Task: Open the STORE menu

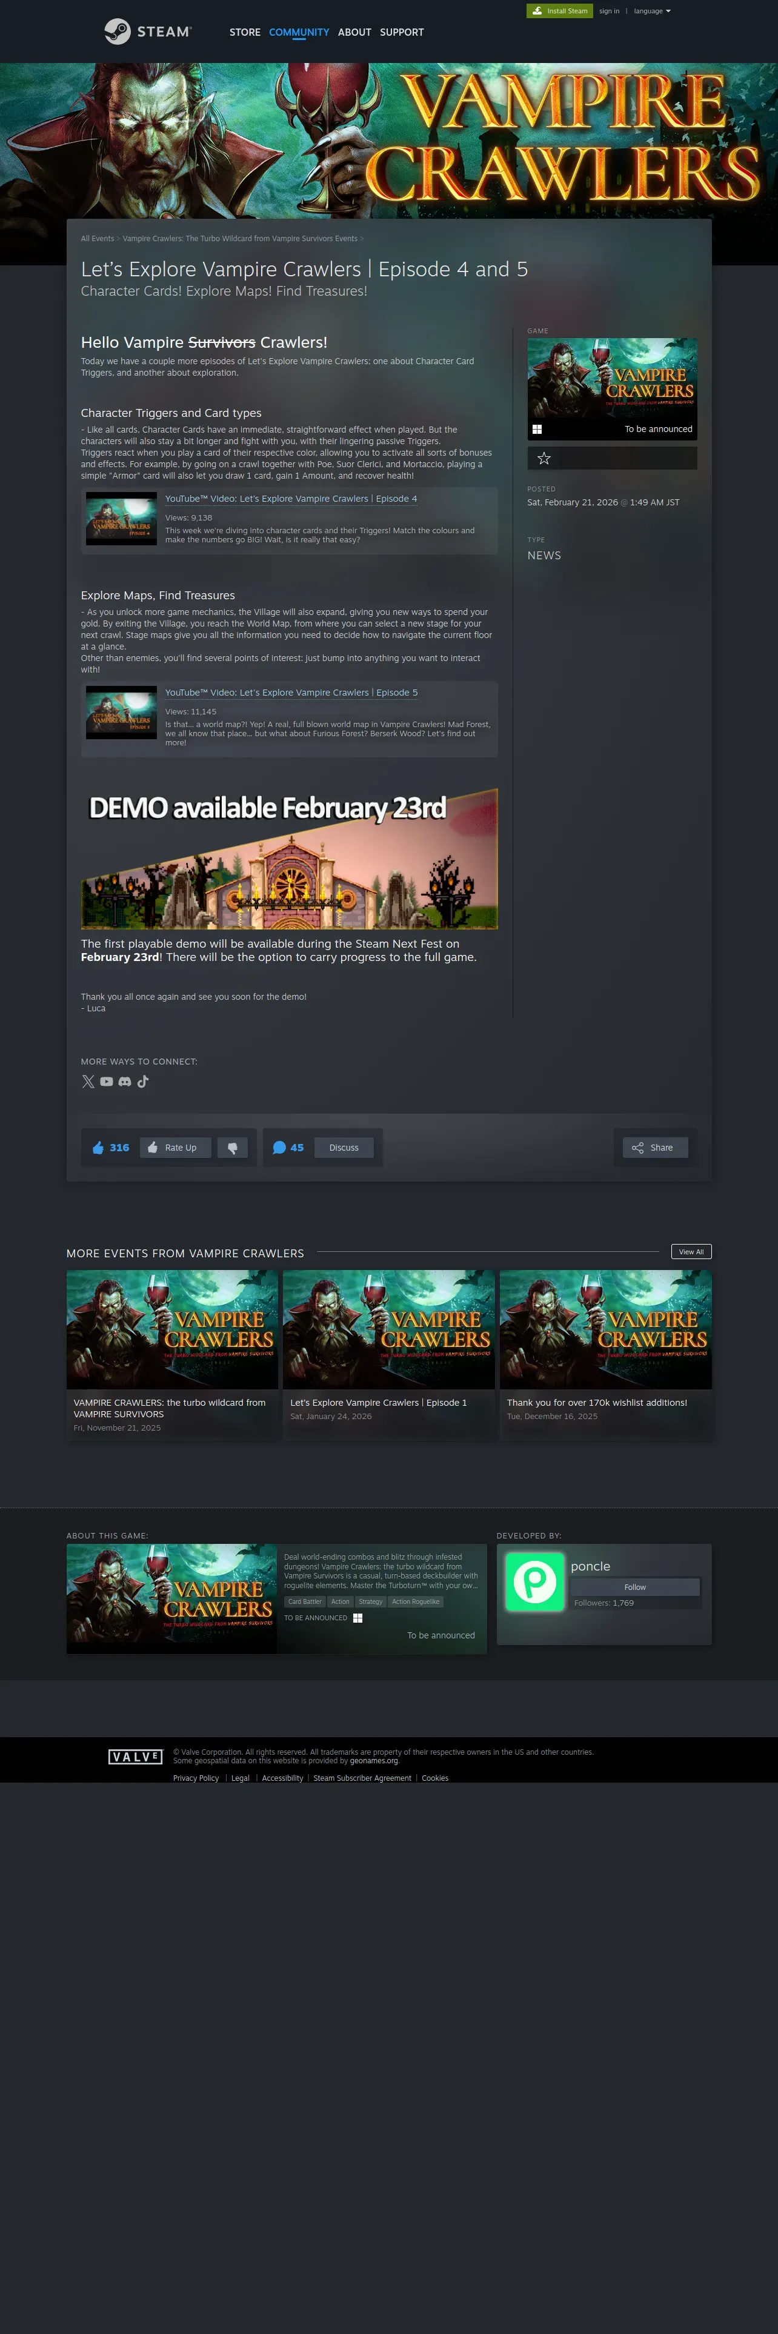Action: click(245, 32)
